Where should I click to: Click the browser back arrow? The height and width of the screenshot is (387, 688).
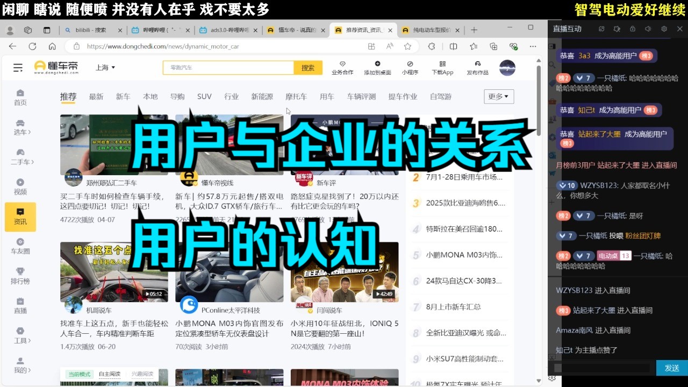12,46
